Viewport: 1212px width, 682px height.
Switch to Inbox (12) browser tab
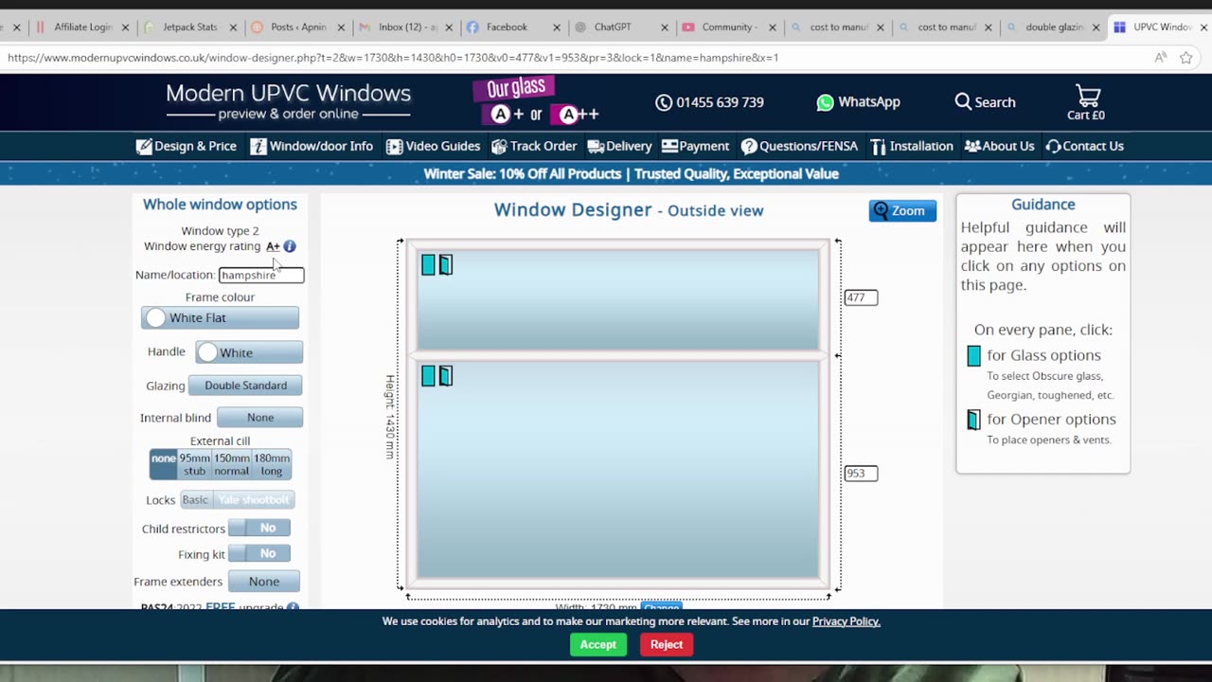click(405, 27)
